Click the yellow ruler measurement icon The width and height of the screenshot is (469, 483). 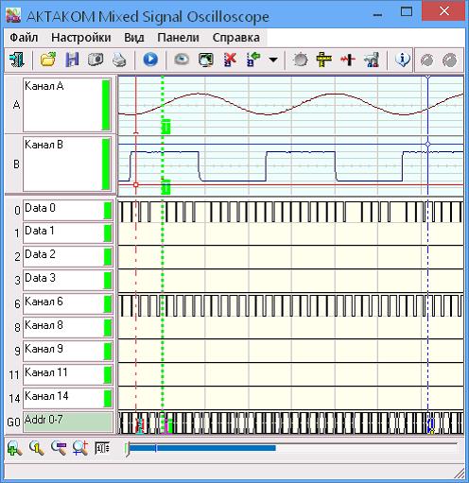coord(323,60)
